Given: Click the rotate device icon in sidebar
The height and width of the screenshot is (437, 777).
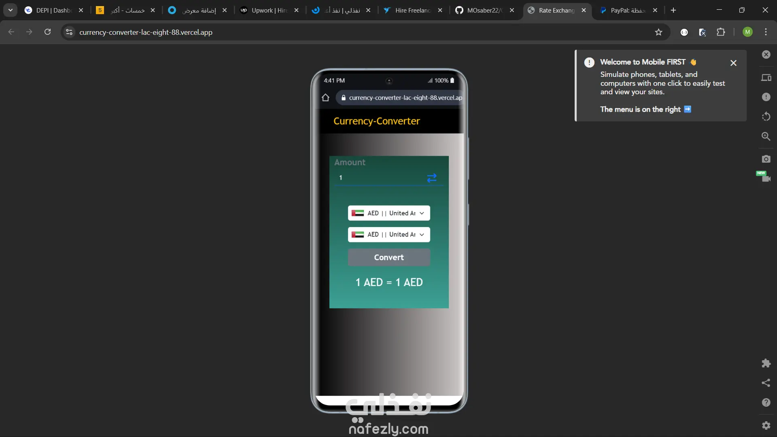Looking at the screenshot, I should point(766,117).
